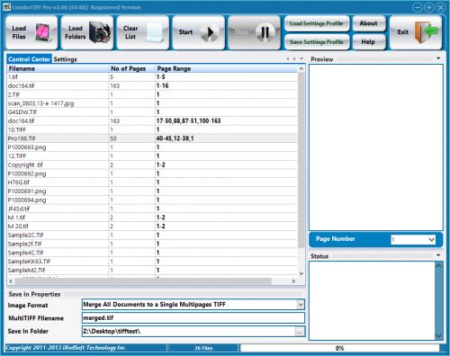Image resolution: width=450 pixels, height=356 pixels.
Task: Open the tab list dropdown arrow
Action: click(301, 58)
